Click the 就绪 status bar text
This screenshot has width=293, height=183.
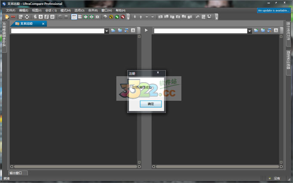6,179
